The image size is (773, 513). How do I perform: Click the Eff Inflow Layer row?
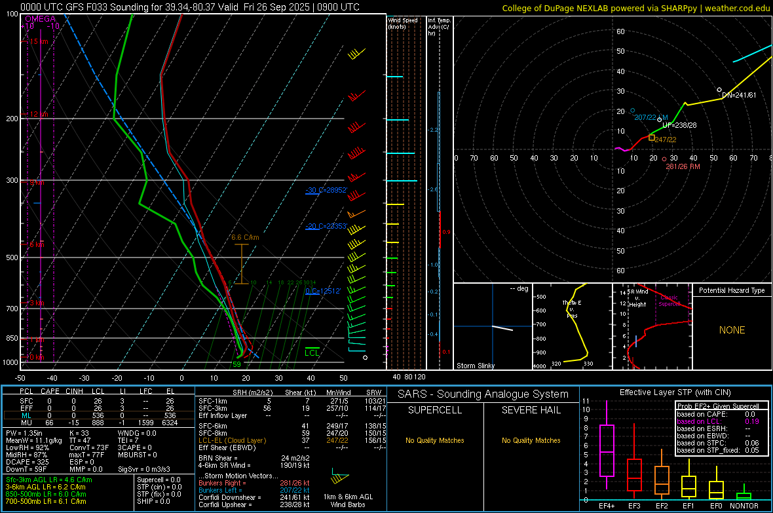point(292,416)
